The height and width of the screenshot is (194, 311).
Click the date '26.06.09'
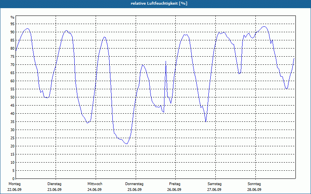tap(174, 190)
